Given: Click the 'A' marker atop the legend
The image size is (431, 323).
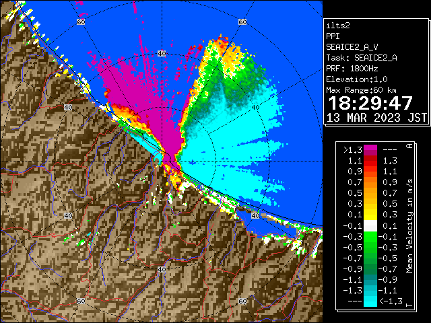Looking at the screenshot, I should (409, 146).
